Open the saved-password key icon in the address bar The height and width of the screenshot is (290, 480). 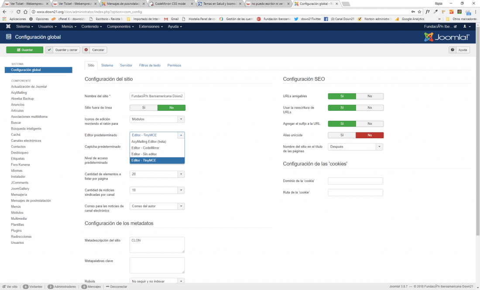click(413, 12)
